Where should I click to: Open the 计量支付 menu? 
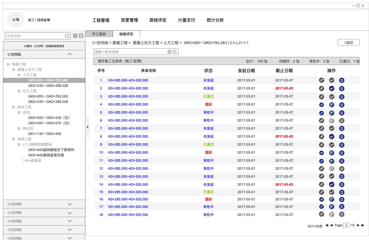click(187, 20)
